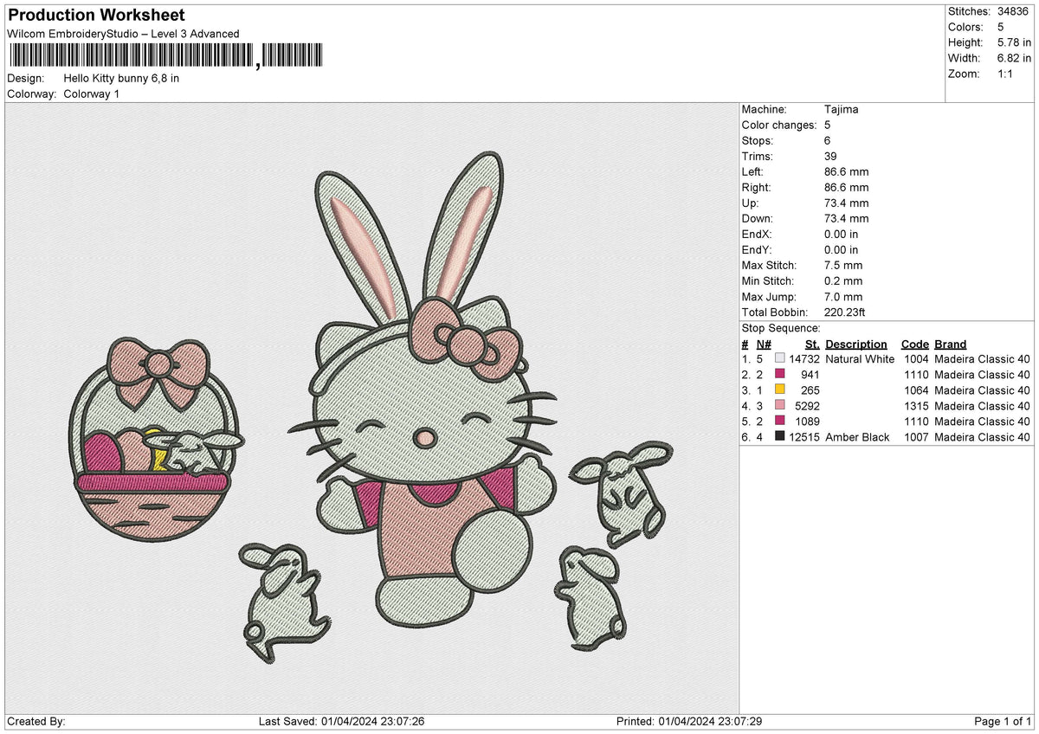Select the Min Stitch value 0.2 mm
This screenshot has width=1039, height=734.
point(843,280)
